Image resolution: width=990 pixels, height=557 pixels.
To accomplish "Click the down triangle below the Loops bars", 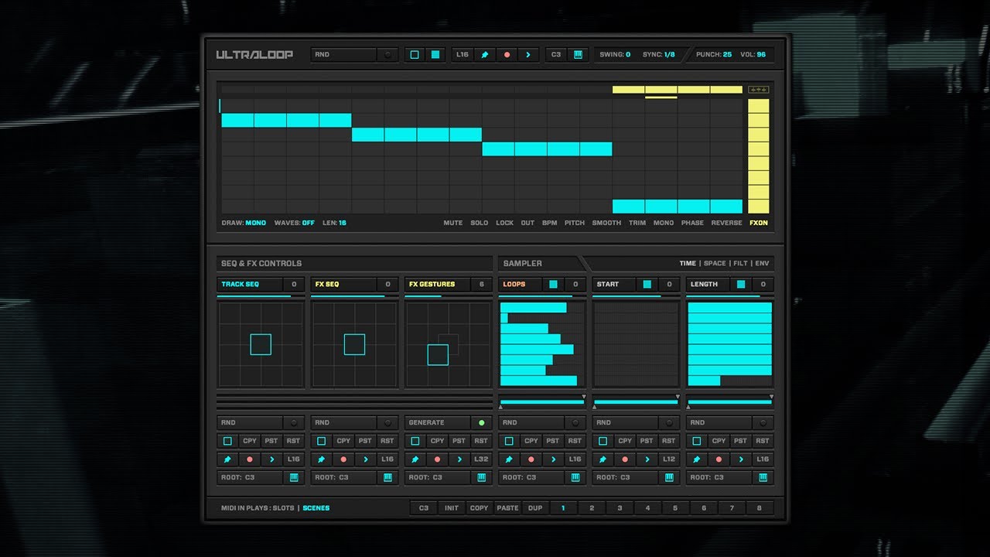I will tap(583, 397).
